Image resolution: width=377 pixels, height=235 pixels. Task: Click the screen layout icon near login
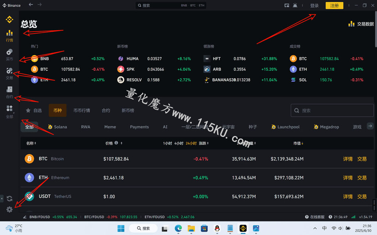[x=286, y=5]
